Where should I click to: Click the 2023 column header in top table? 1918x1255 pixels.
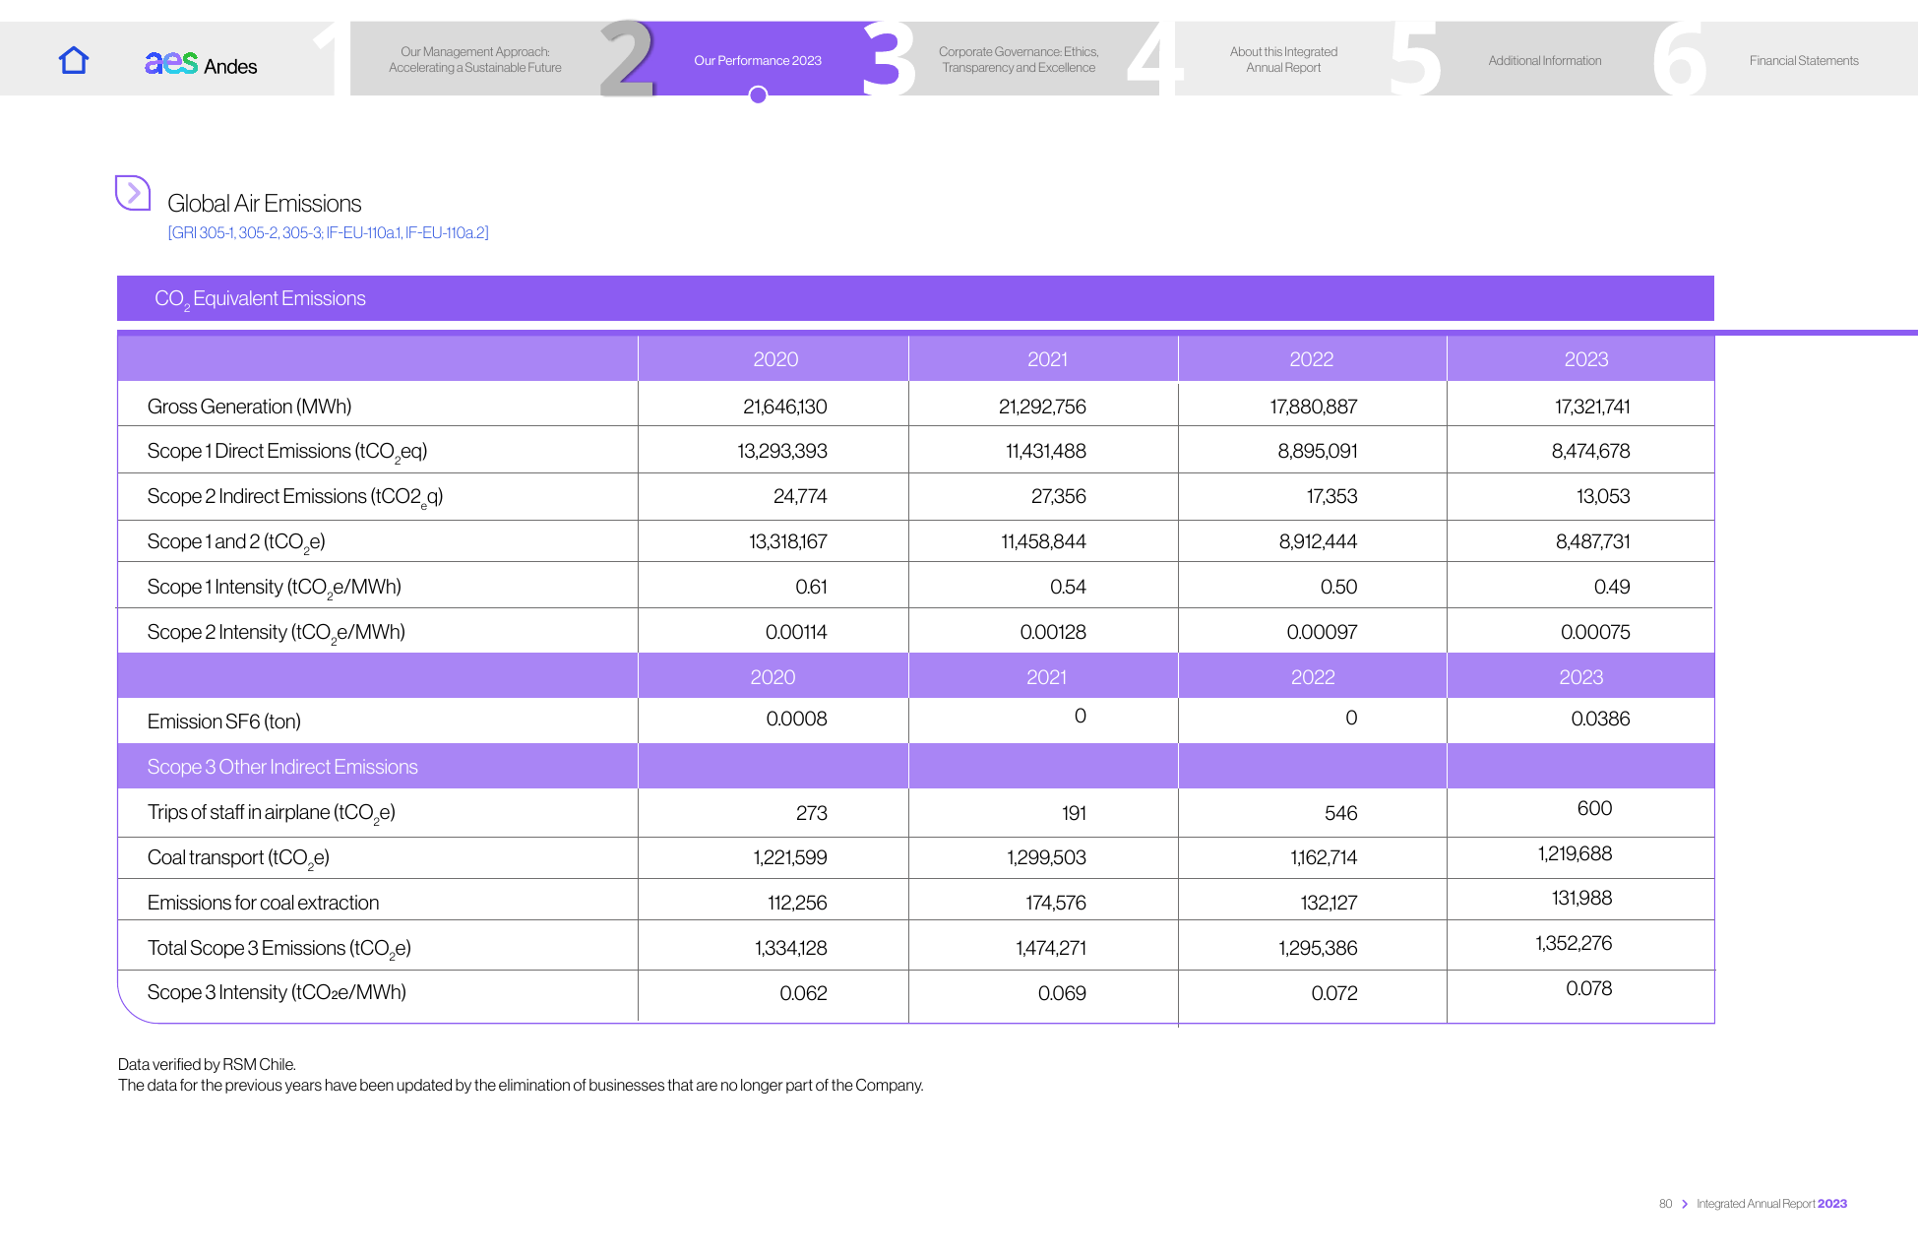point(1586,359)
